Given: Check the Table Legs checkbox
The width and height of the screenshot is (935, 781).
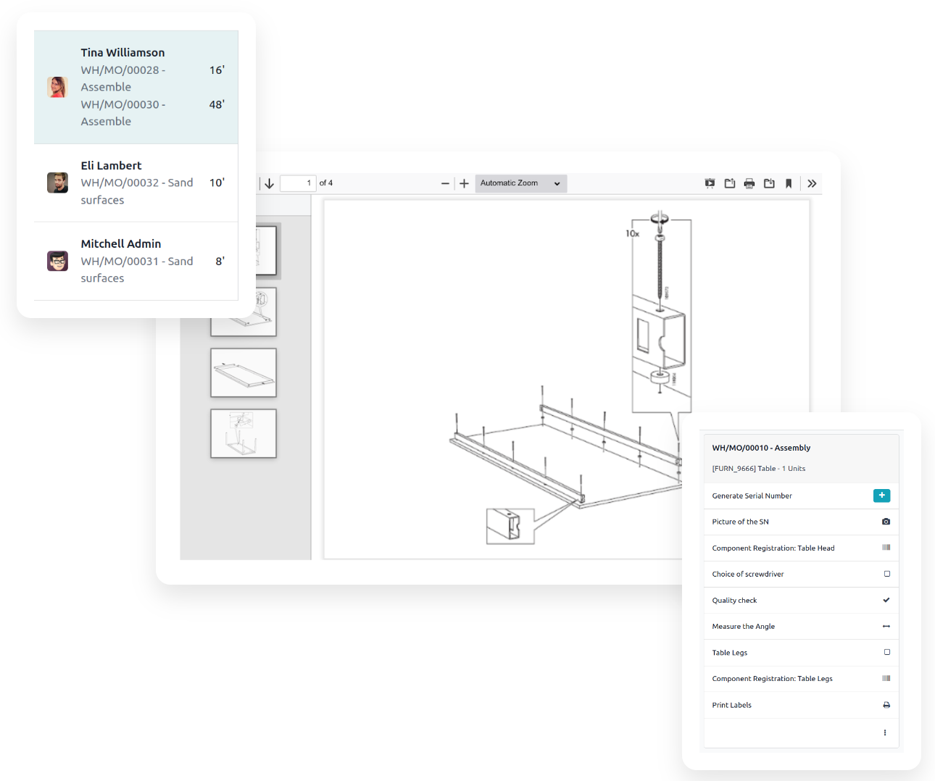Looking at the screenshot, I should 886,652.
